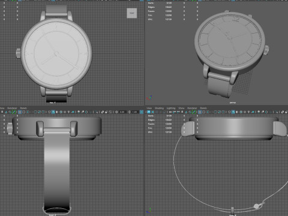The image size is (288, 216).
Task: Open View menu in side view panel
Action: 149,108
